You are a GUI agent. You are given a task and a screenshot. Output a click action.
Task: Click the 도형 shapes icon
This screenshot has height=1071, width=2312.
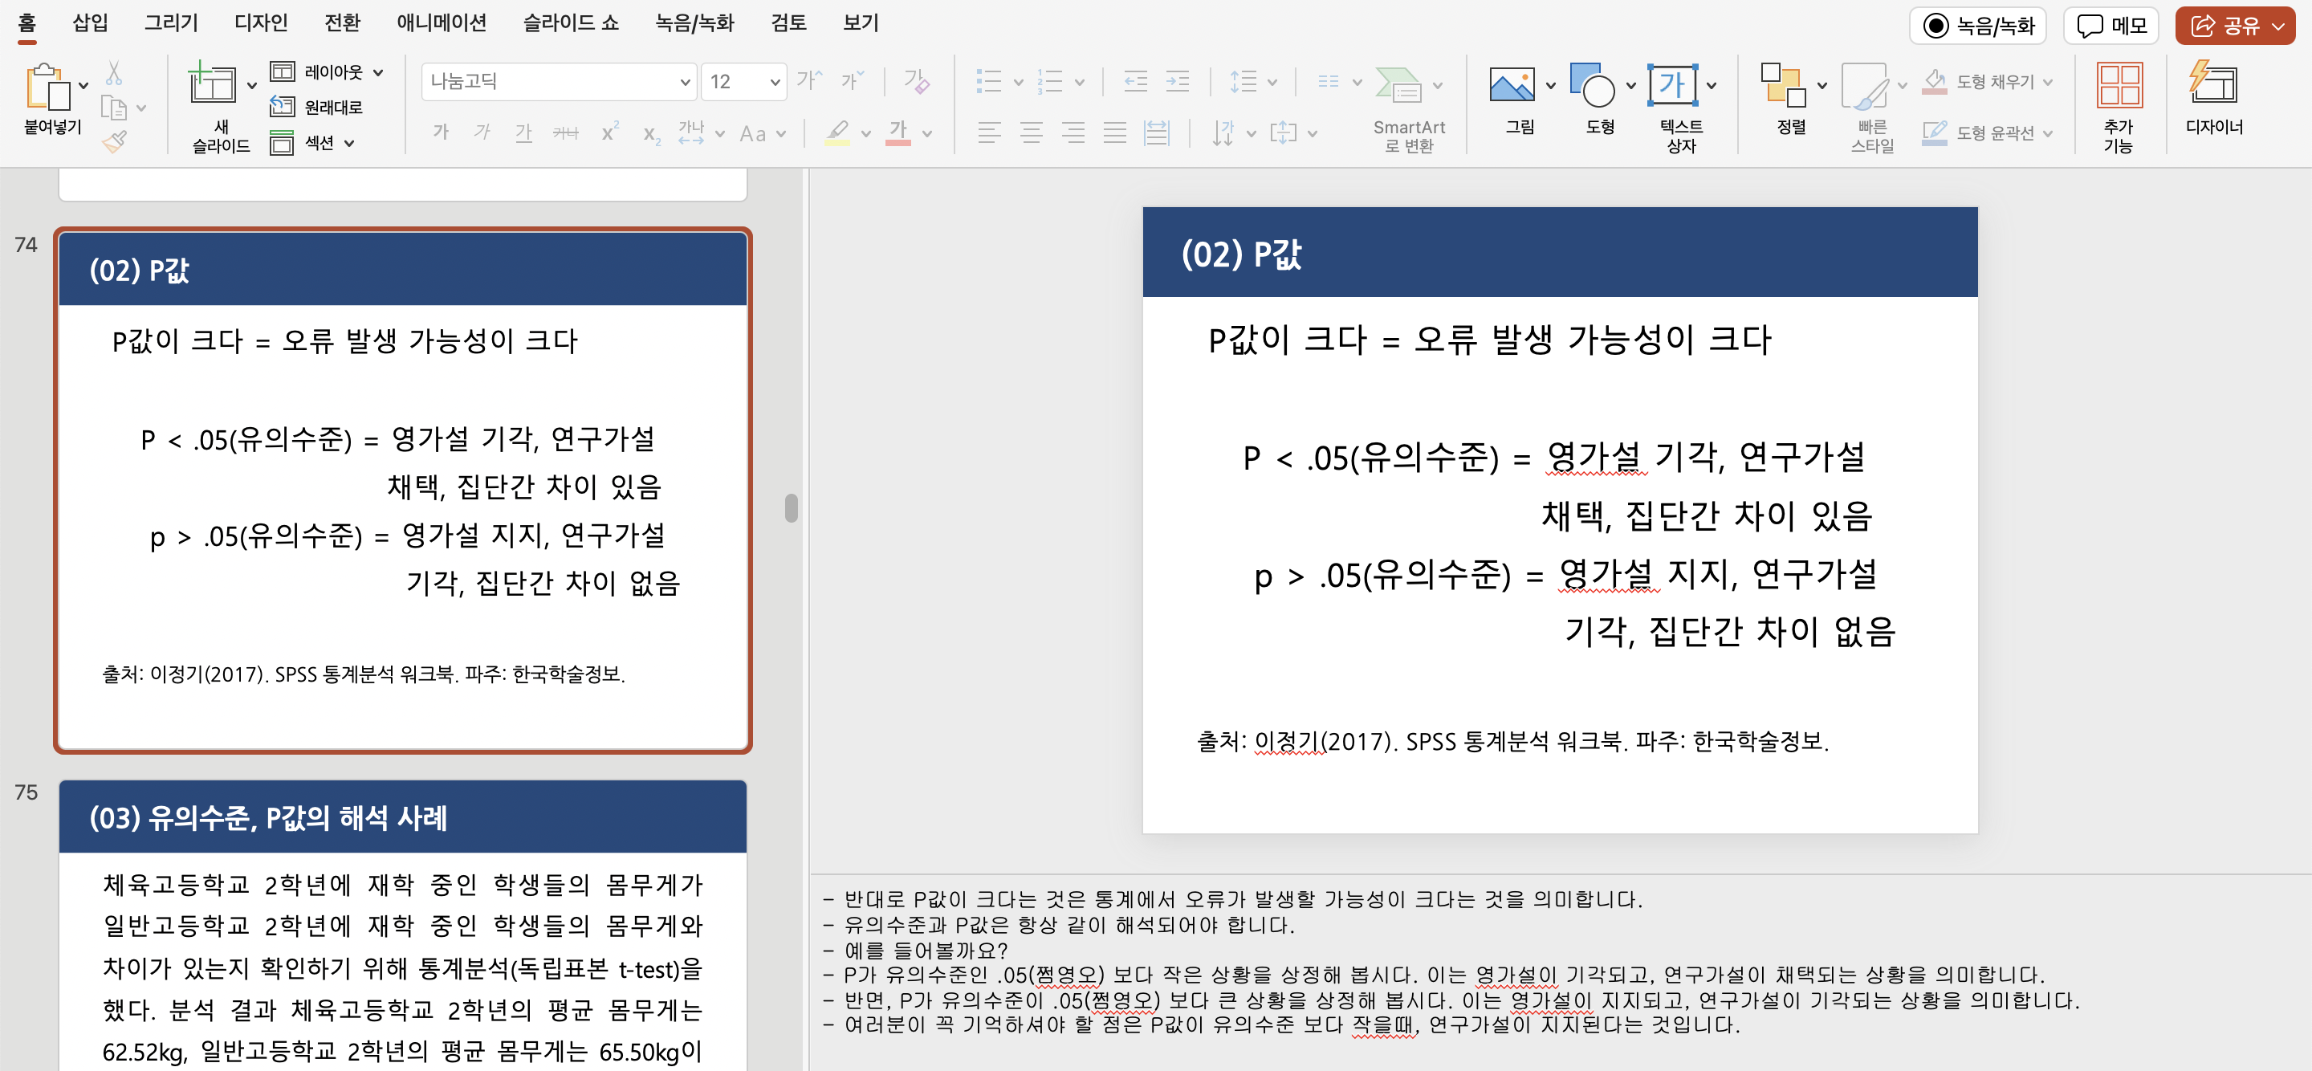pos(1591,86)
